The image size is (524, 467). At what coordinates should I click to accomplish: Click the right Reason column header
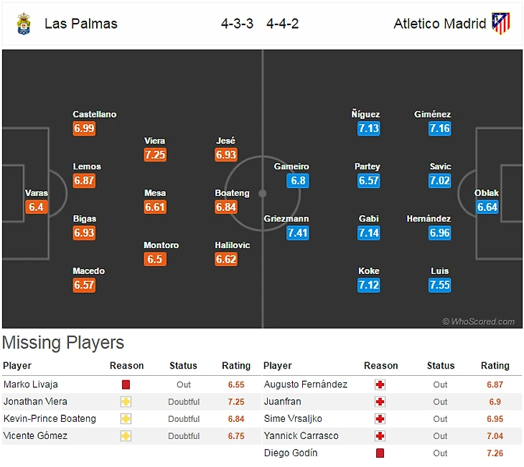[x=380, y=366]
